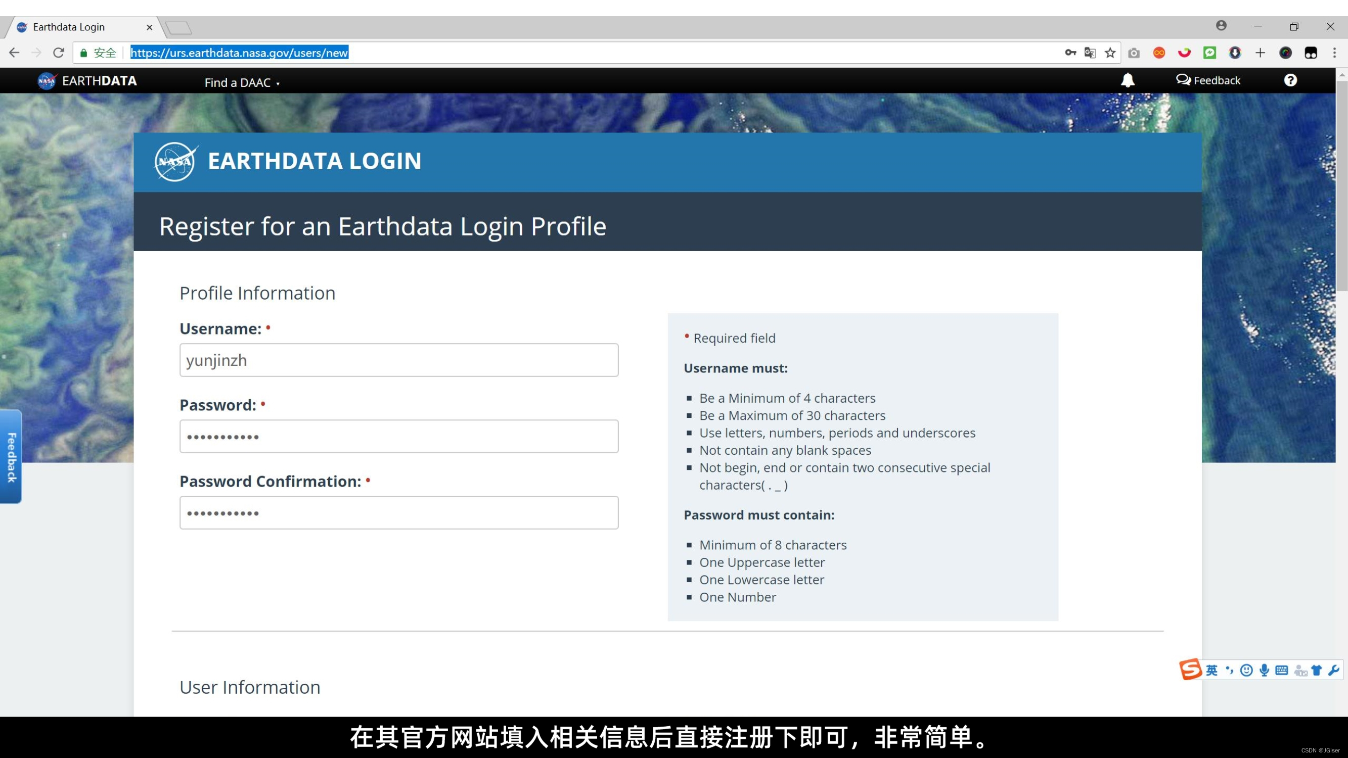Click Feedback link in top bar
This screenshot has height=758, width=1348.
pos(1208,80)
